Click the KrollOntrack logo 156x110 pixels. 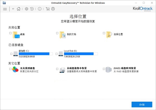point(143,9)
